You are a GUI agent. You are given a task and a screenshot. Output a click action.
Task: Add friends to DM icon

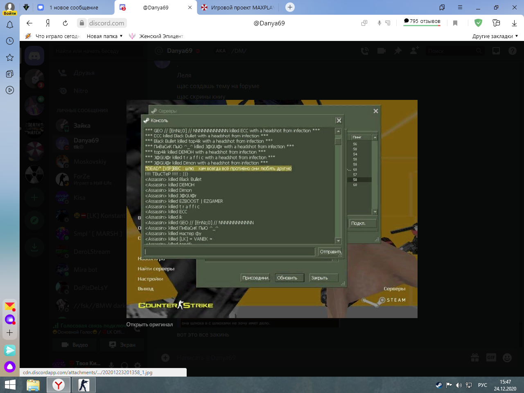(x=414, y=51)
